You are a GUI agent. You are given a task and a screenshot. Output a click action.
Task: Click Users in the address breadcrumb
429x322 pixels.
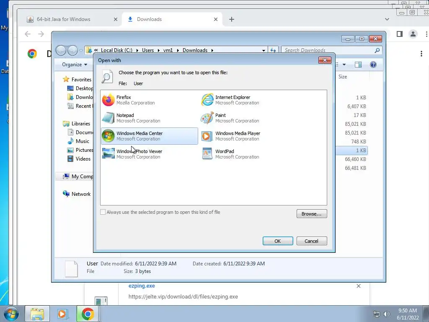point(148,50)
